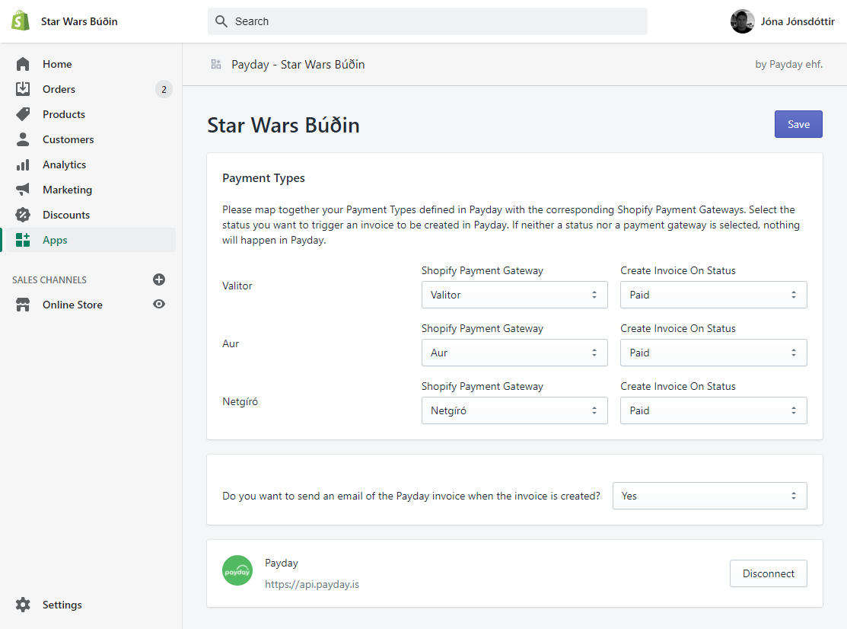The image size is (847, 629).
Task: Open the send email Yes dropdown
Action: pyautogui.click(x=710, y=496)
